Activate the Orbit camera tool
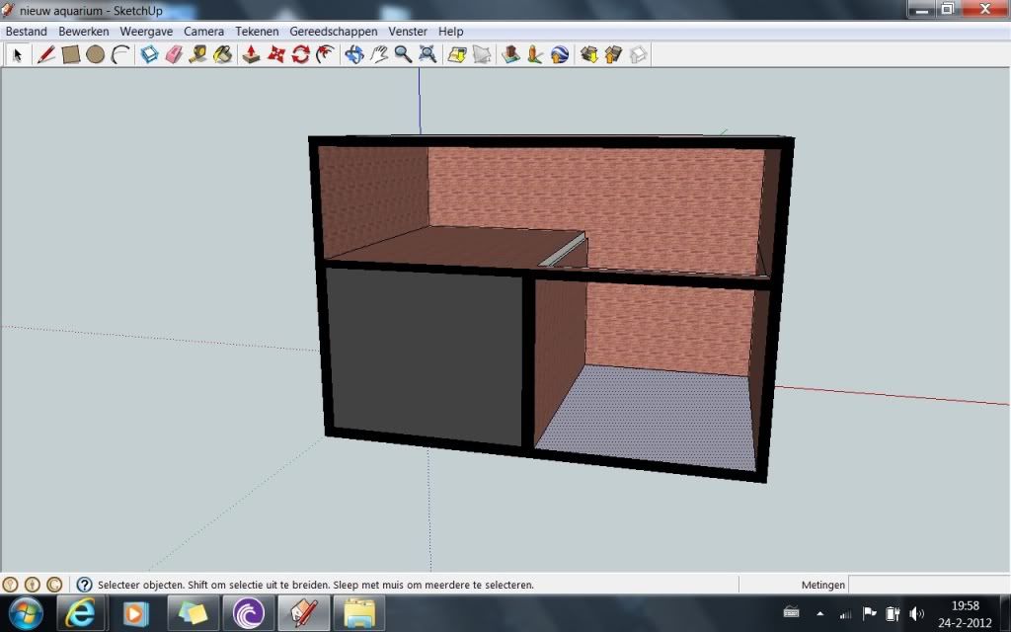 tap(353, 54)
